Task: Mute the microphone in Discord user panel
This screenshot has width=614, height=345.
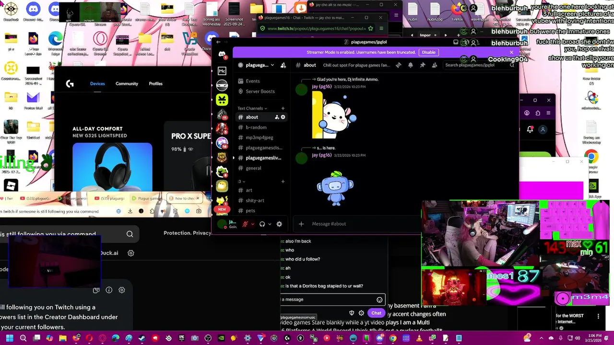Action: coord(245,224)
